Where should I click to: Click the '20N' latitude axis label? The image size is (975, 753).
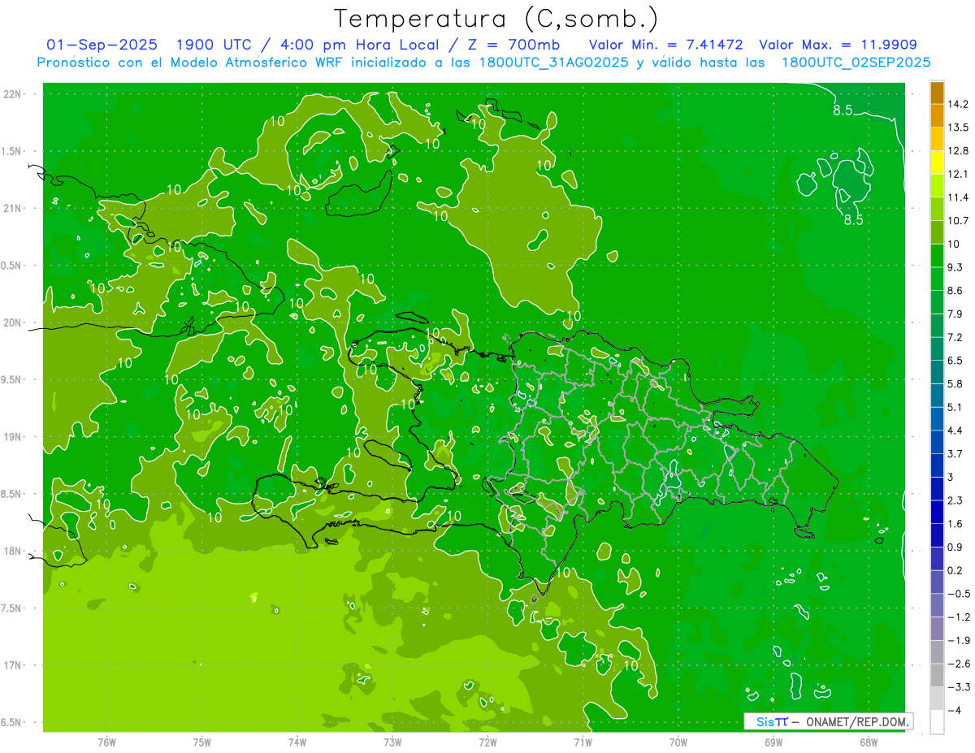click(13, 322)
